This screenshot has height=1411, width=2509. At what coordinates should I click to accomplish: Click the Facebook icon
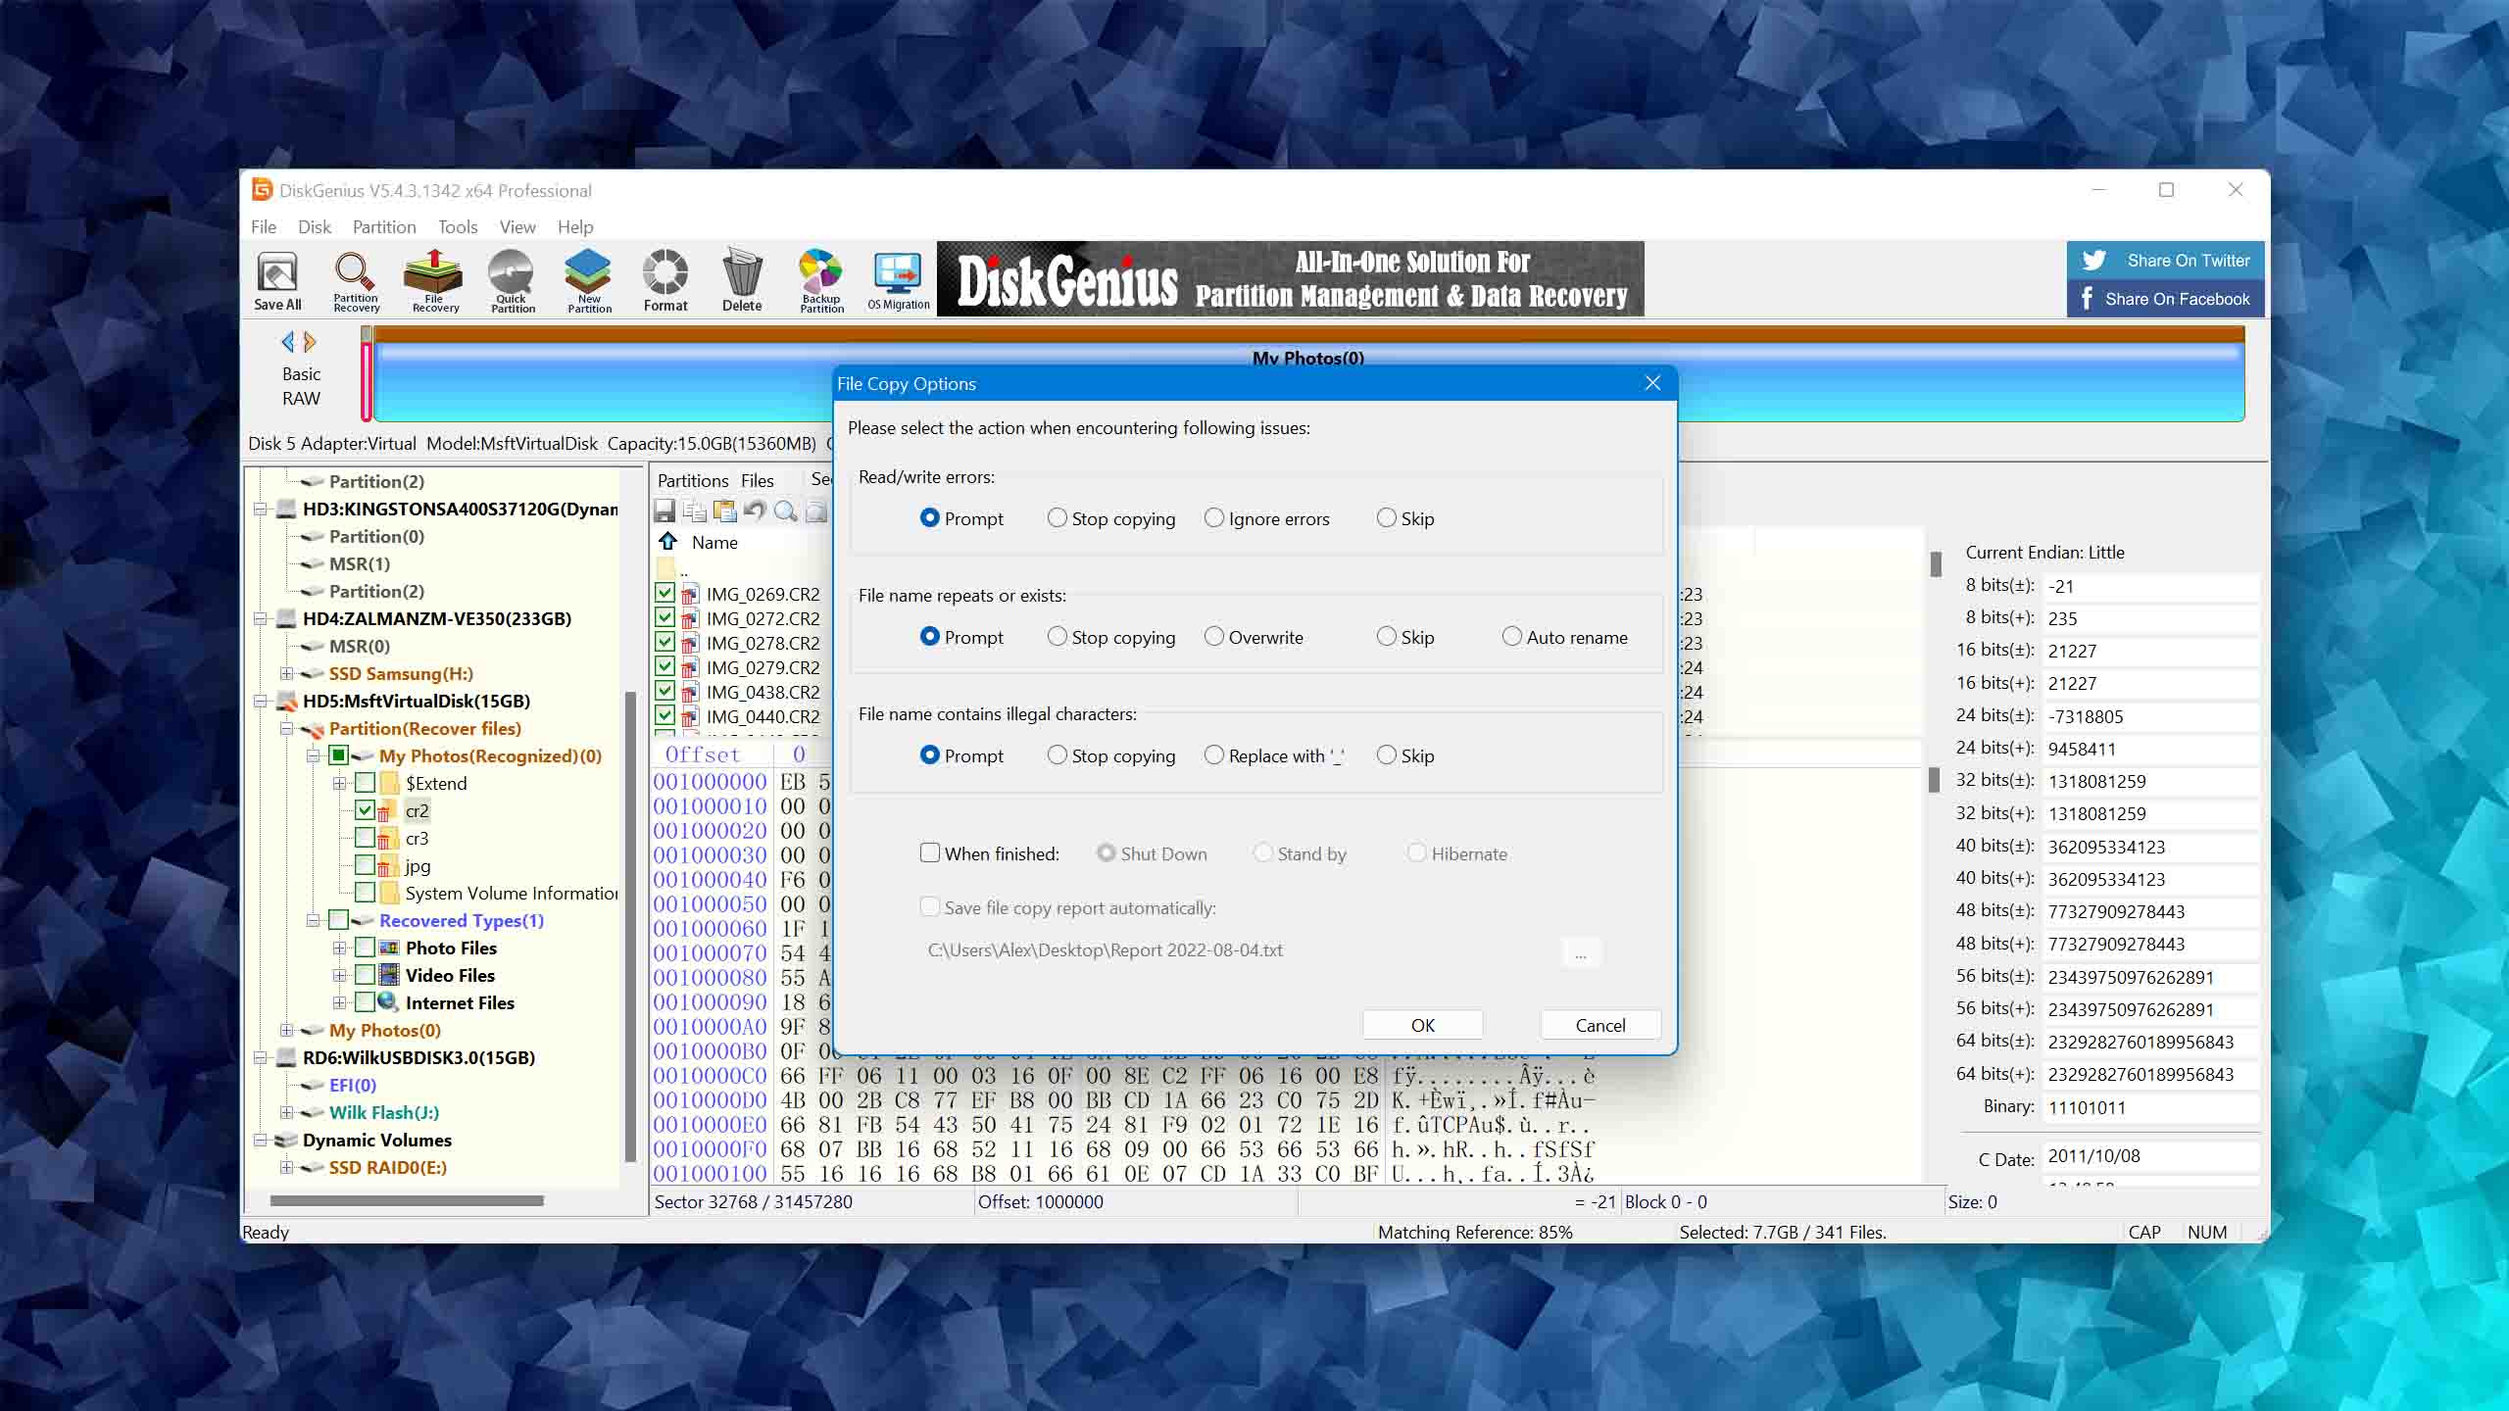click(x=2088, y=298)
